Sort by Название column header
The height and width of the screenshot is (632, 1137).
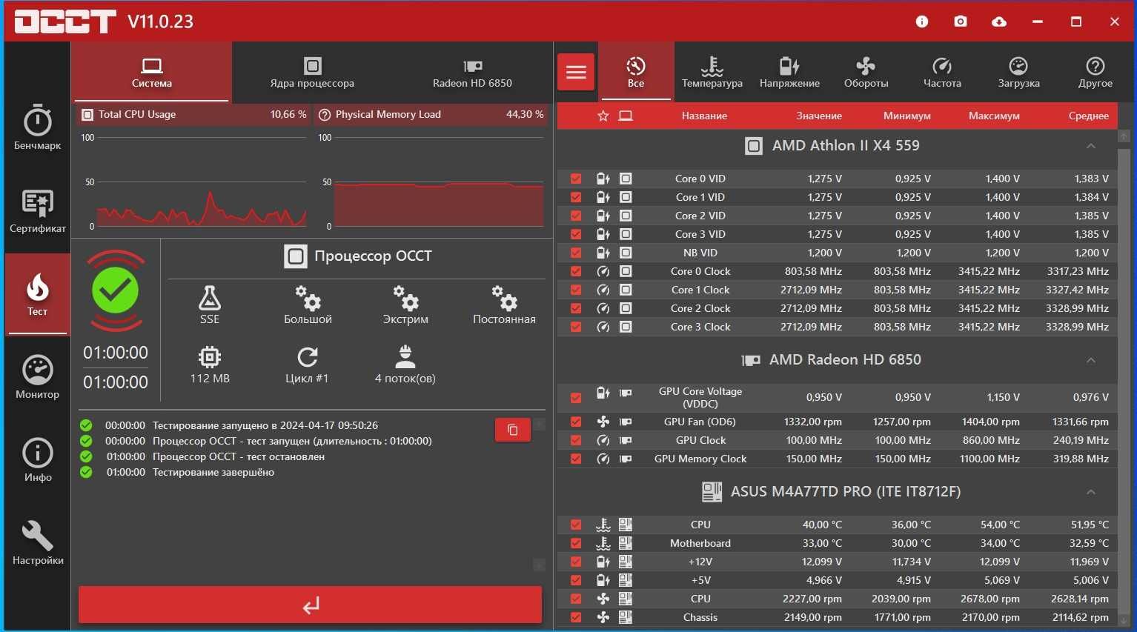point(704,116)
